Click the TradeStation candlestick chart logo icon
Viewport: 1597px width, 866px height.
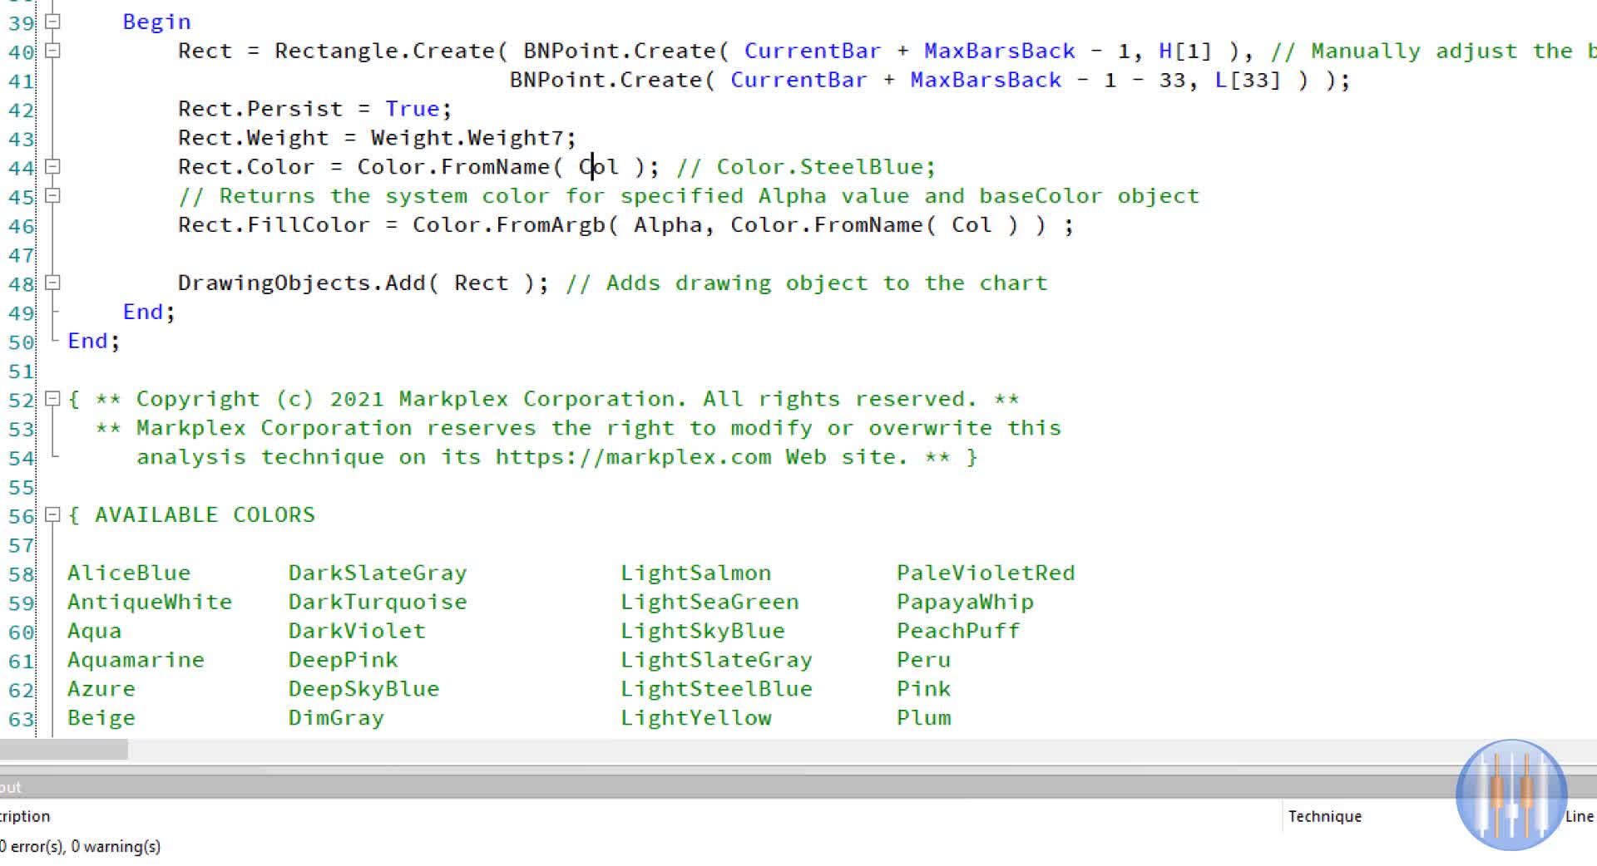[1510, 795]
